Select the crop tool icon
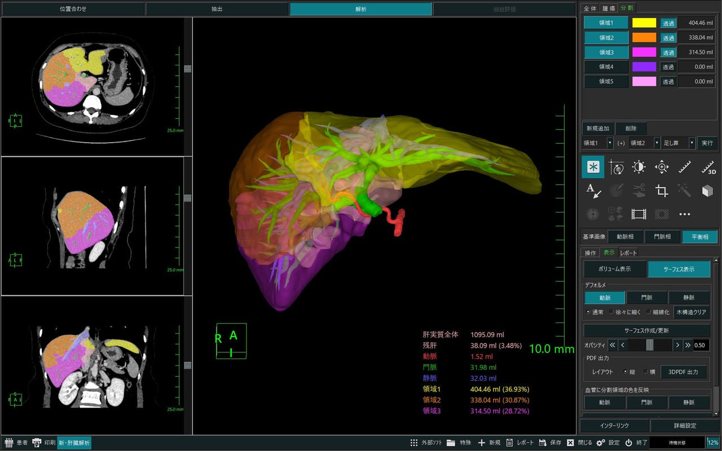This screenshot has height=451, width=722. (662, 191)
